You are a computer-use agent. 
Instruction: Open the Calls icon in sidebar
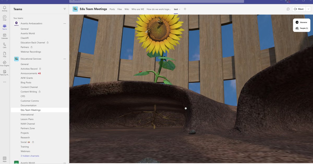click(x=4, y=45)
